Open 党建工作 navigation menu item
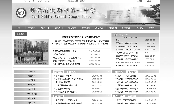The image size is (174, 105). click(x=45, y=28)
